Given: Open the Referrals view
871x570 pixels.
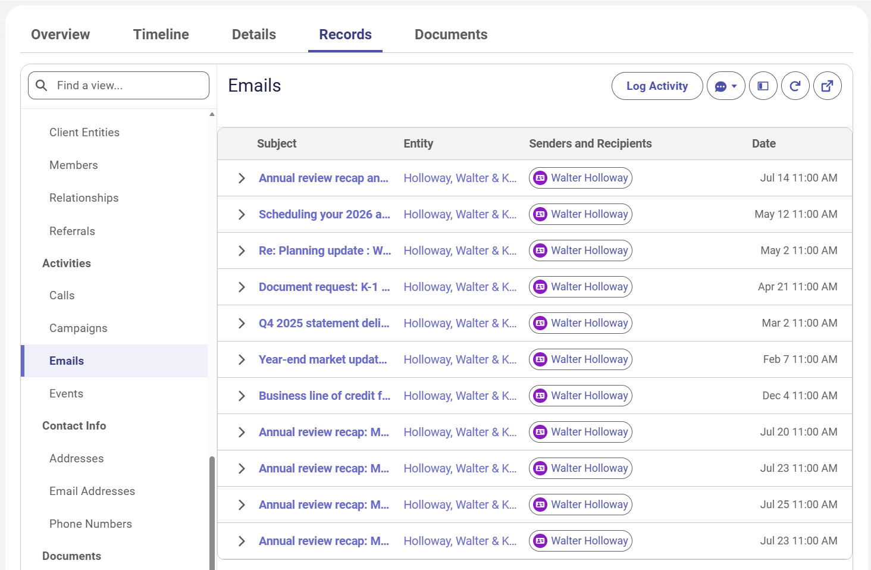Looking at the screenshot, I should [72, 231].
